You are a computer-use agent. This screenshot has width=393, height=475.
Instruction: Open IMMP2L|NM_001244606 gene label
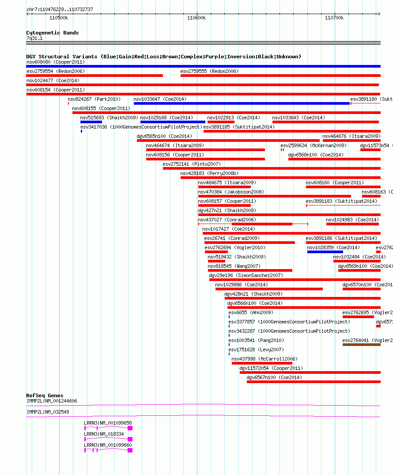(52, 401)
